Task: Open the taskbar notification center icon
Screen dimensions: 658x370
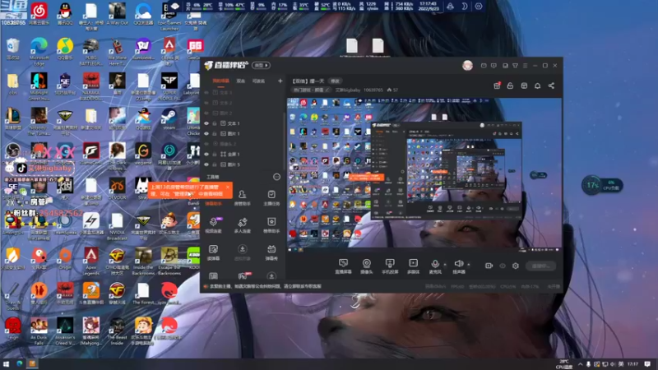Action: [647, 363]
